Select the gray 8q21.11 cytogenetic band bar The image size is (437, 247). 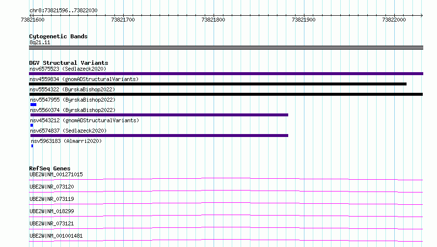(226, 48)
